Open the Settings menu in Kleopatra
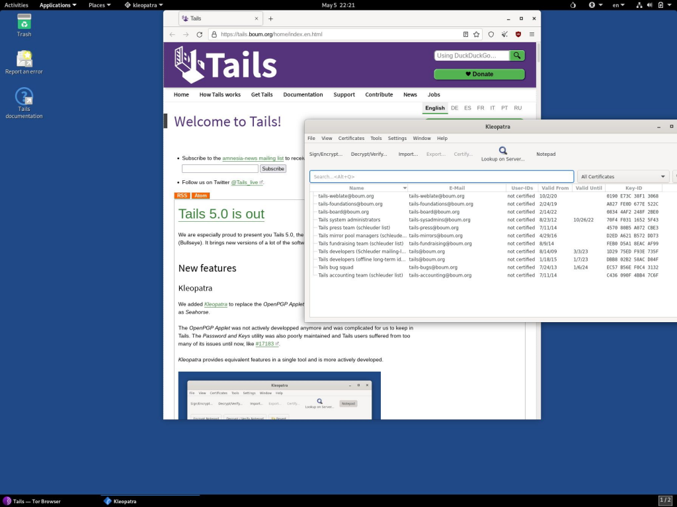The width and height of the screenshot is (677, 507). click(397, 139)
